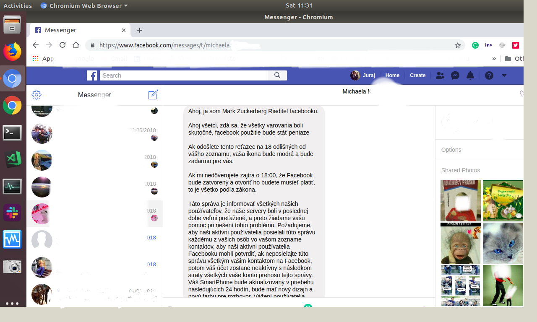
Task: Close the Messenger tab
Action: click(124, 30)
